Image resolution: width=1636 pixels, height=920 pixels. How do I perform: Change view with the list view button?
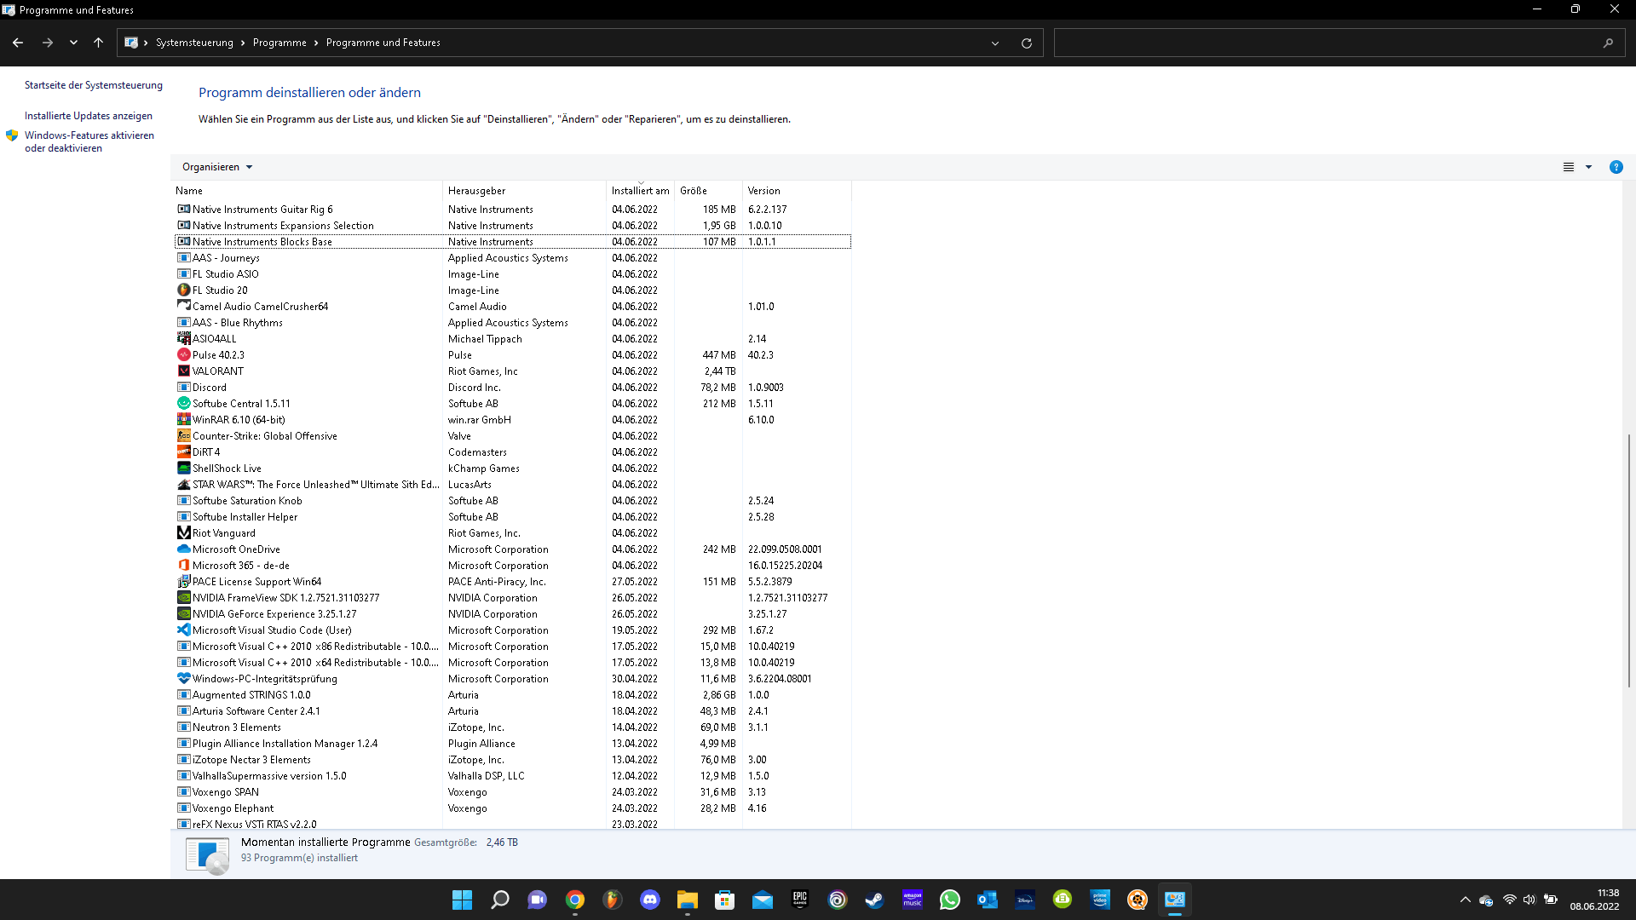(1568, 167)
